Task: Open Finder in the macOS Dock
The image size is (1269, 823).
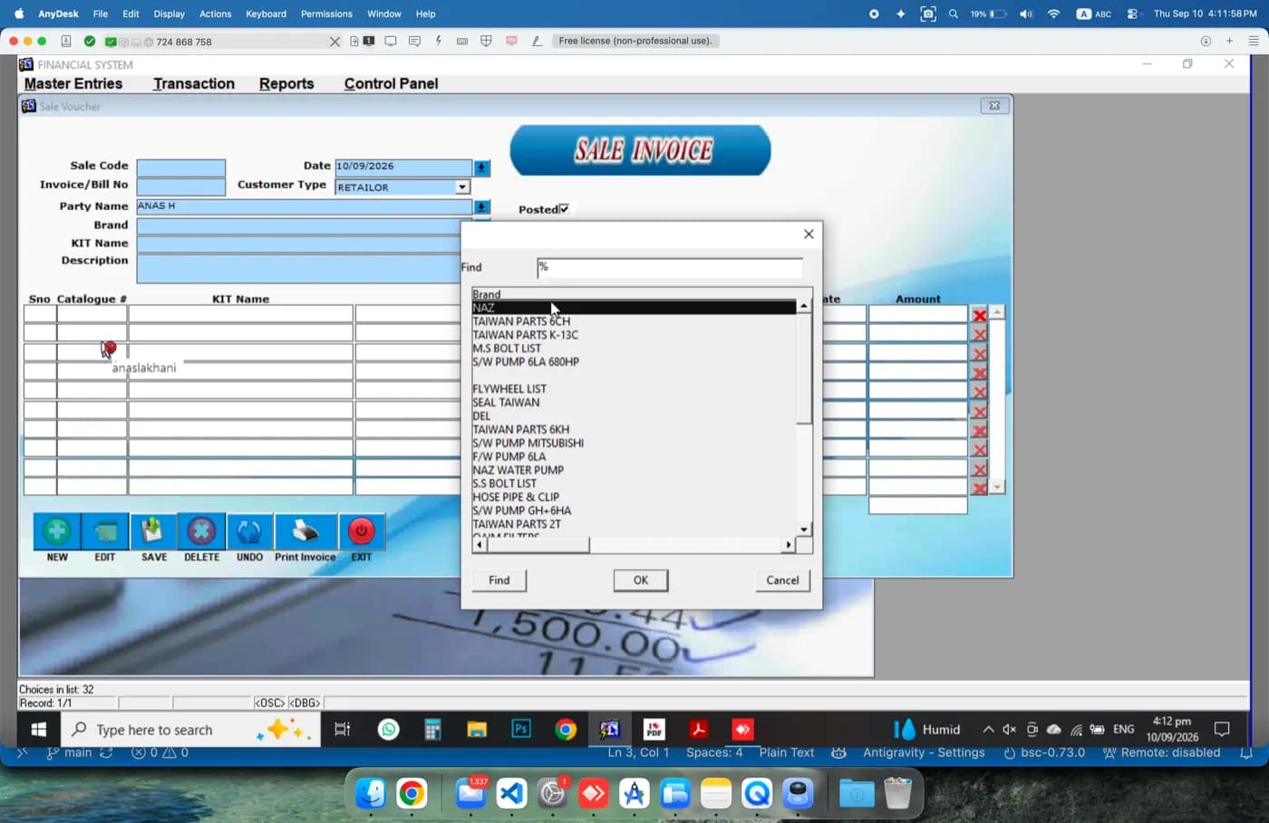Action: point(371,794)
